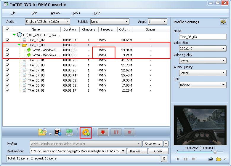Click the gear icon of WMV profile row
The height and width of the screenshot is (166, 231).
pyautogui.click(x=29, y=50)
